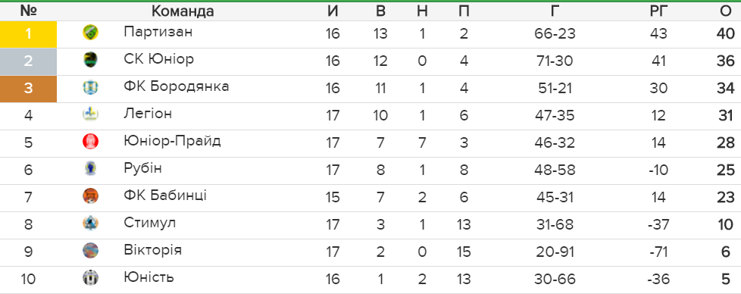741x294 pixels.
Task: Click the СК Юніор team logo
Action: tap(90, 60)
